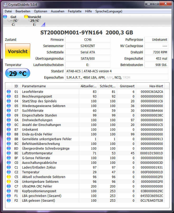
Task: Click status icon of Wiederzugewiesene Sektoren
Action: coord(9,106)
